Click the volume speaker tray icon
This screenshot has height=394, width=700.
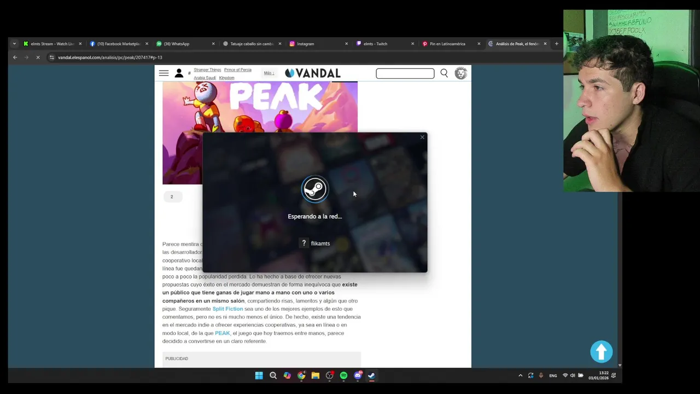(573, 375)
